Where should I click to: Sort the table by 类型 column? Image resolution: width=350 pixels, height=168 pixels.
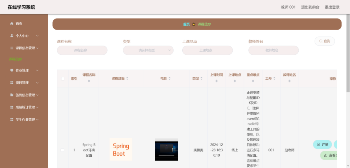pos(201,78)
